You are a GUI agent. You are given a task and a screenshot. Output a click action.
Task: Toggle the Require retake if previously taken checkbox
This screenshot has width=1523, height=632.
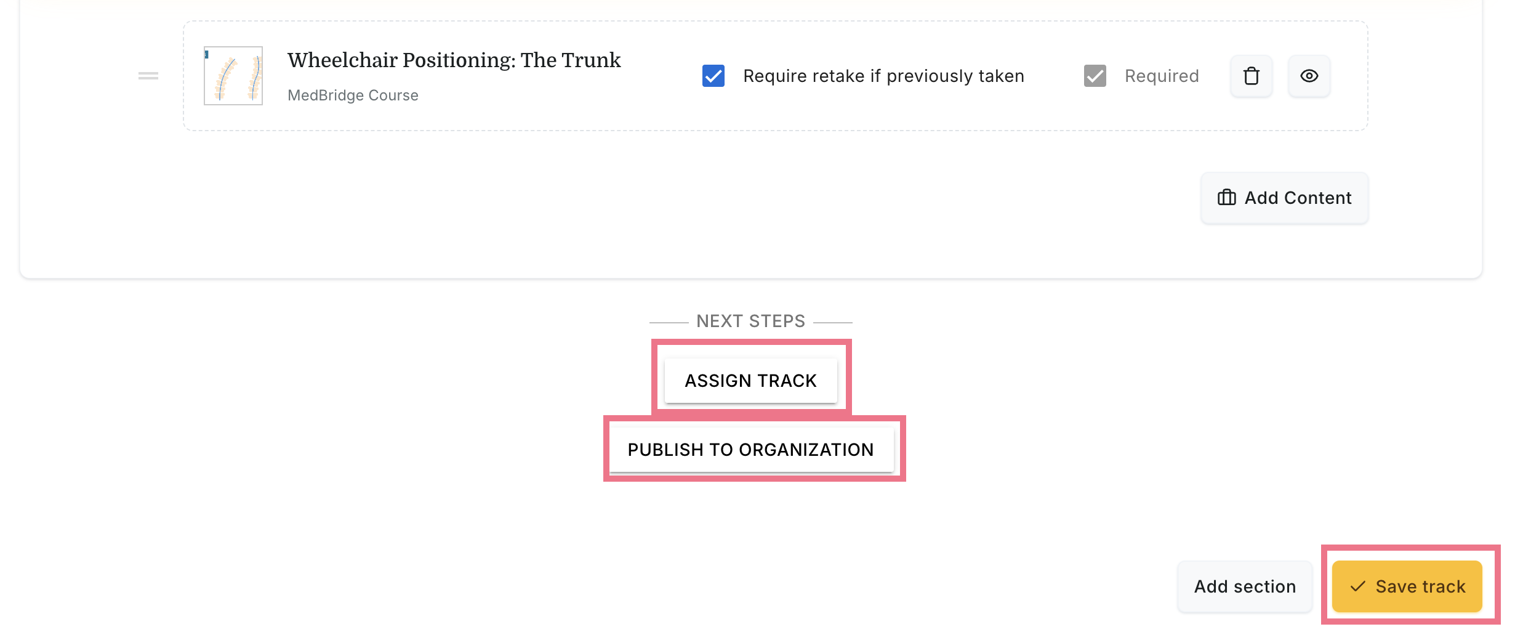tap(713, 76)
